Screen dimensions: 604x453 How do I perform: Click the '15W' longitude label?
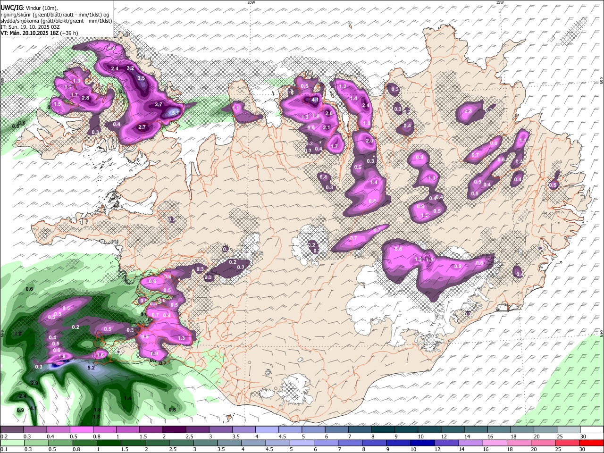(x=499, y=2)
